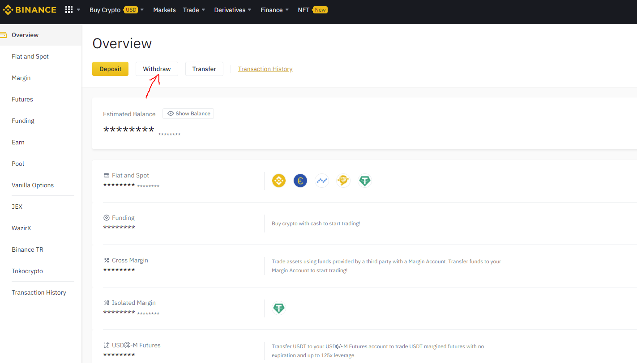Open Transaction History in the sidebar
This screenshot has width=637, height=363.
(39, 292)
